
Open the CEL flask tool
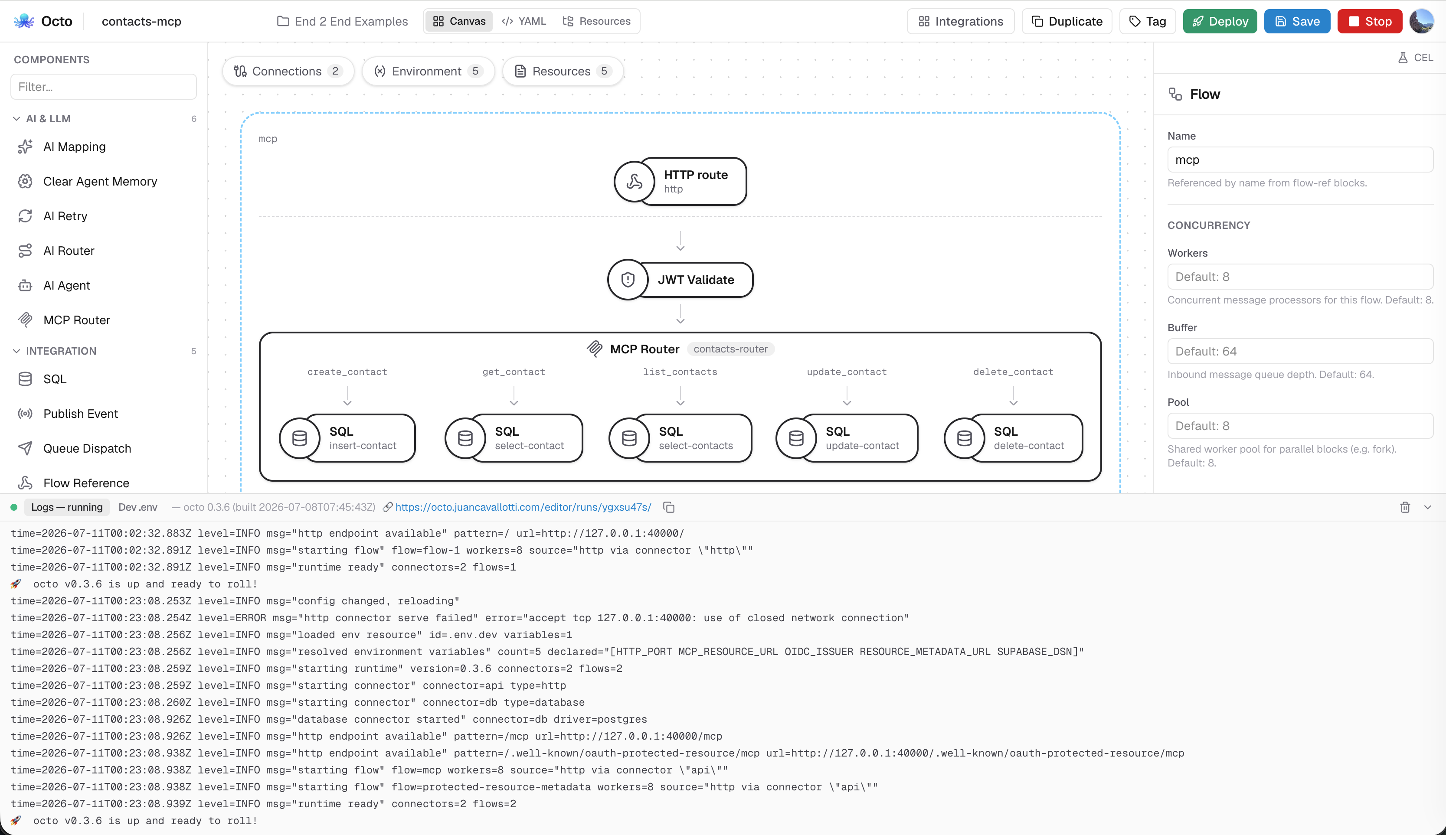click(x=1415, y=57)
